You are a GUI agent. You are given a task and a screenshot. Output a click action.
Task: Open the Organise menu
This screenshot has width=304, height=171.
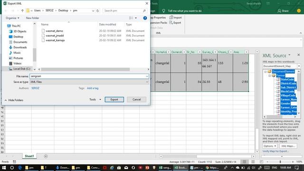[x=12, y=18]
